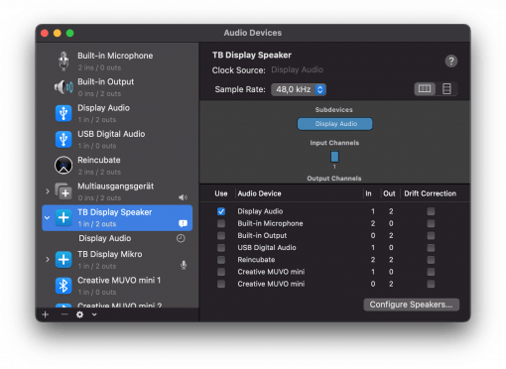Enable Use checkbox for USB Digital Audio
Screen dimensions: 506x369
click(x=221, y=248)
